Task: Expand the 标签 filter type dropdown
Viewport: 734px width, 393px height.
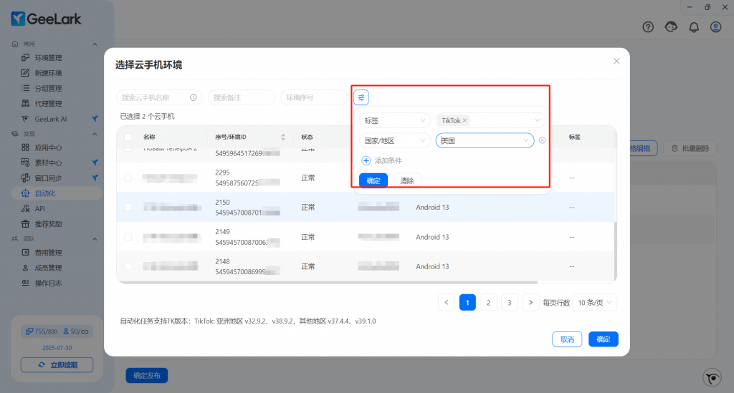Action: coord(394,120)
